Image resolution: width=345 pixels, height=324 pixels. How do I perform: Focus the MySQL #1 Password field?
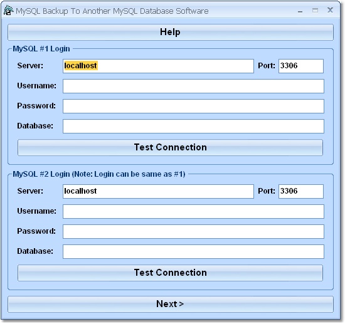(x=193, y=106)
